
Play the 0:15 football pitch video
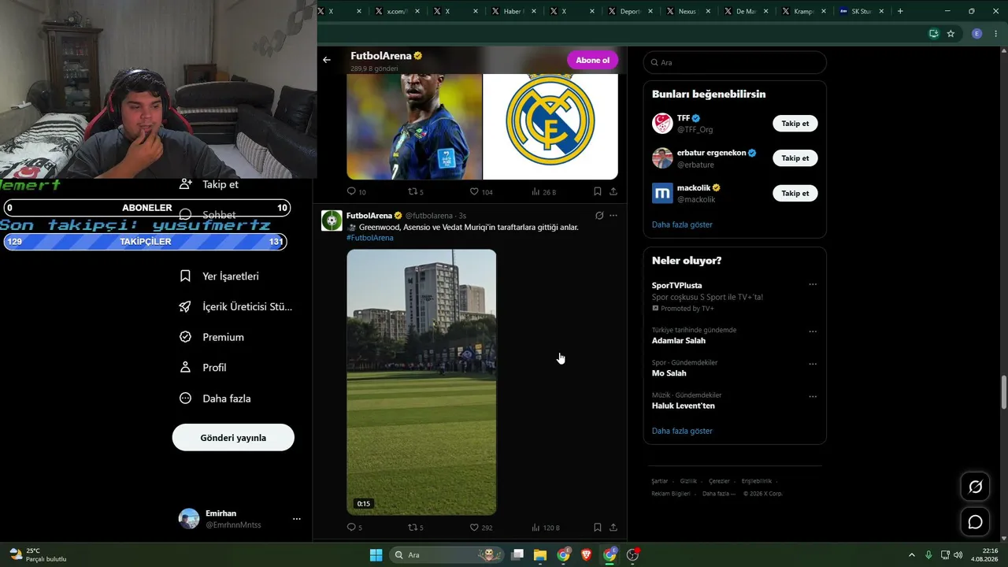tap(421, 382)
